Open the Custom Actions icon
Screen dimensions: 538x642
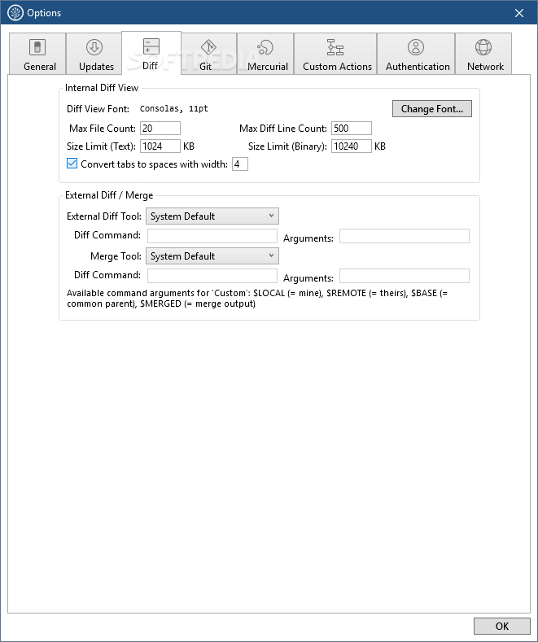tap(335, 47)
